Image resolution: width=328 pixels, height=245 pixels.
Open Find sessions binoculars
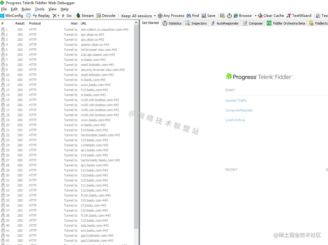pyautogui.click(x=193, y=16)
